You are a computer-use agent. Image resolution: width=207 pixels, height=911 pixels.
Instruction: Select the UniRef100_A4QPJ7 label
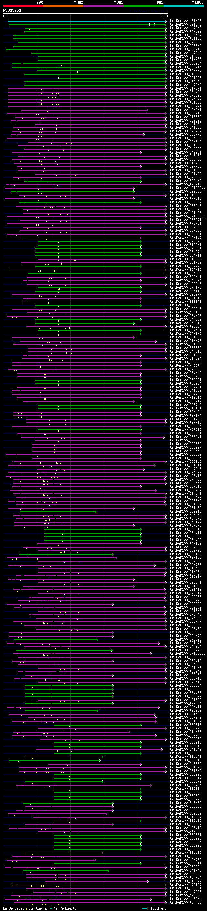pyautogui.click(x=186, y=53)
